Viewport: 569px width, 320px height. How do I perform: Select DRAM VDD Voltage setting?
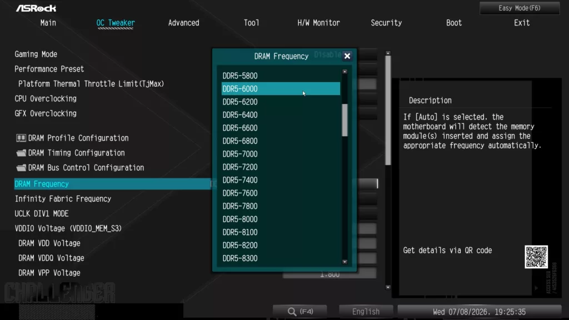click(49, 243)
